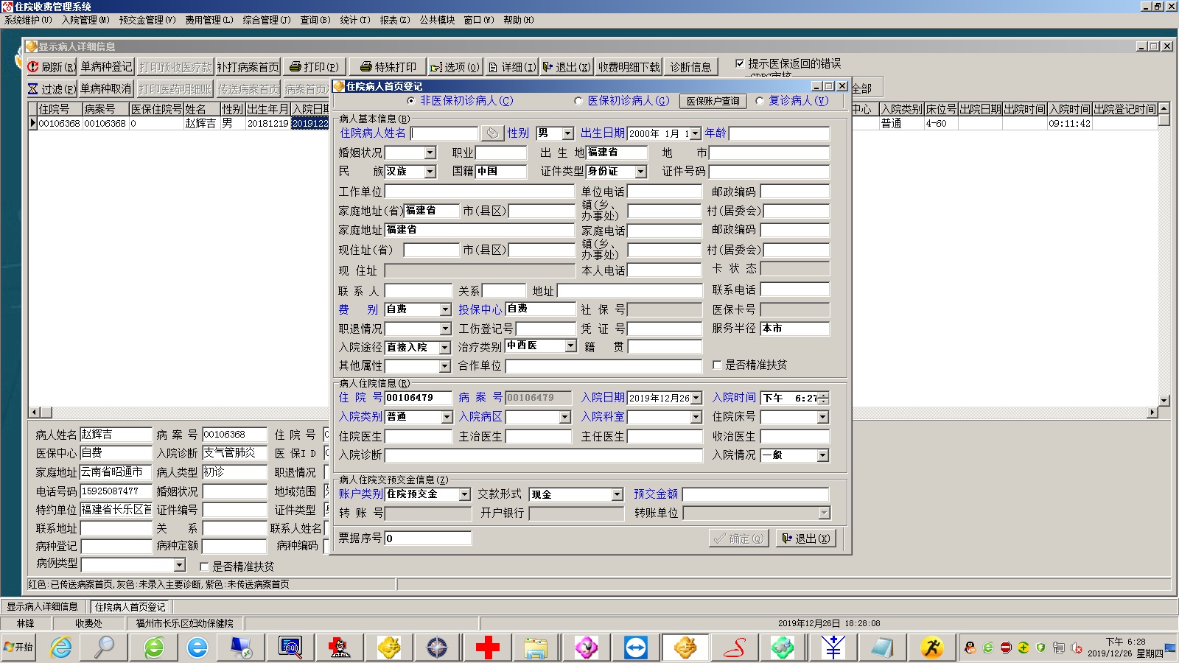
Task: Switch to the 显示病人详细信息 window tab
Action: 43,606
